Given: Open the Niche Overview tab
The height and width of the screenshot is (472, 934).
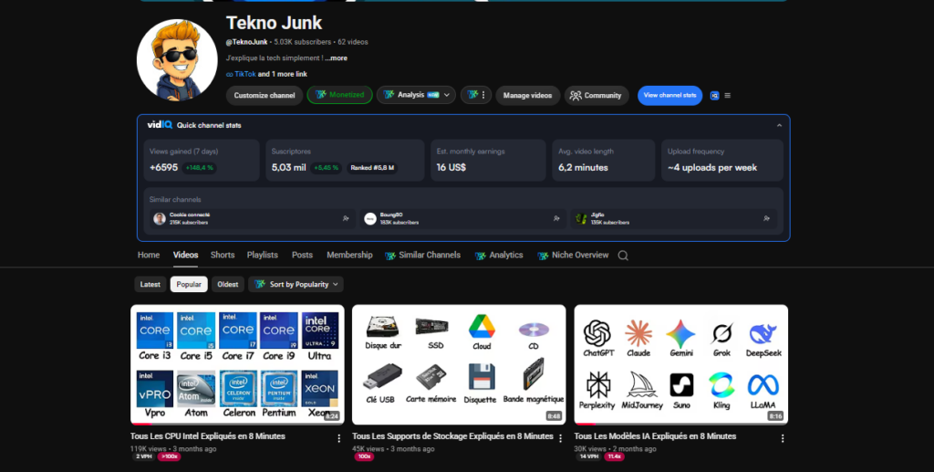Looking at the screenshot, I should click(573, 255).
